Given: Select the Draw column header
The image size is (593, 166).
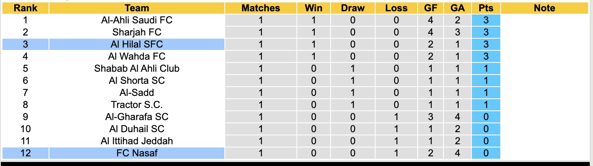Looking at the screenshot, I should (353, 8).
